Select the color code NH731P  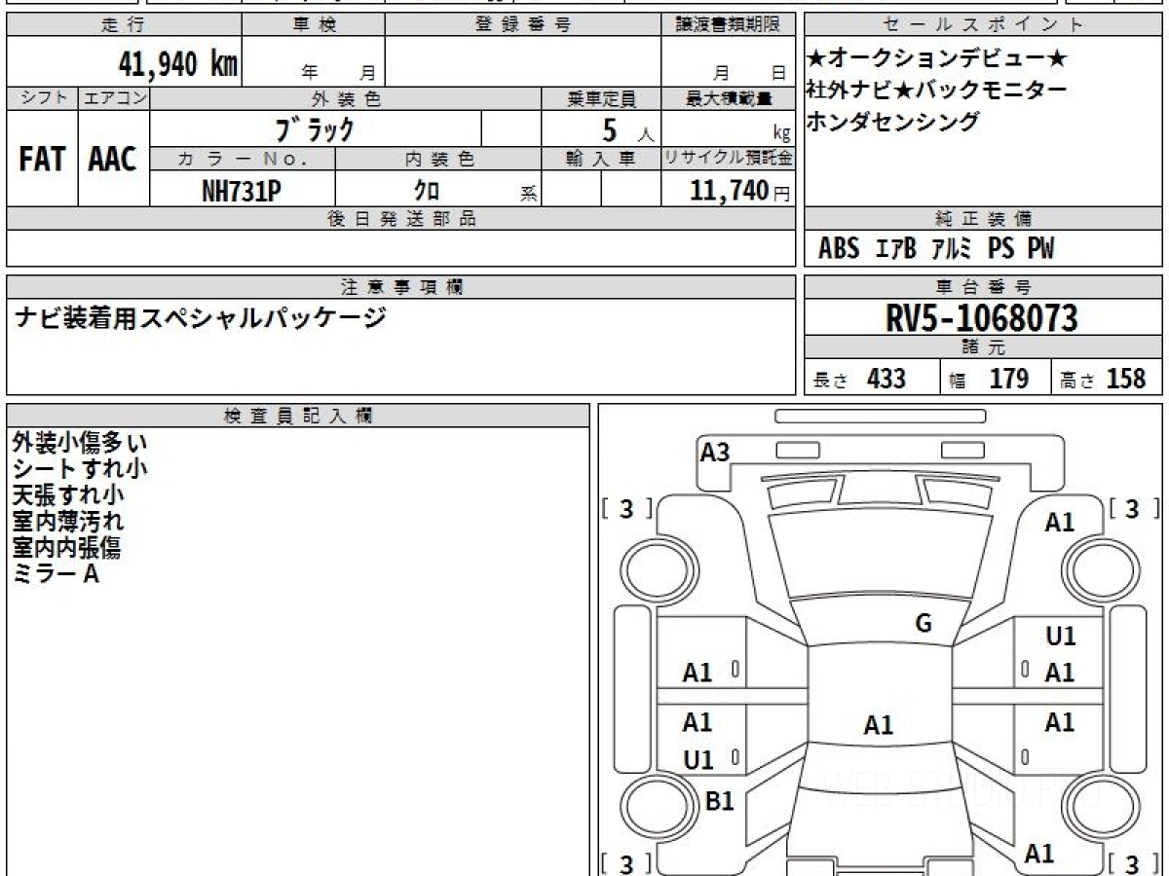point(242,191)
